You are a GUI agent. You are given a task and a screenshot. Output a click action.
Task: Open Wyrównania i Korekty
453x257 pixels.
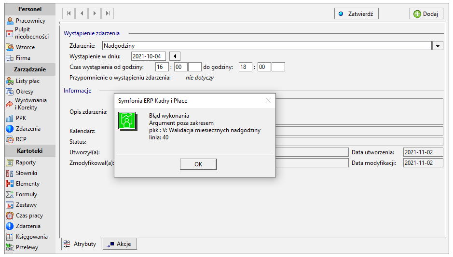click(27, 104)
